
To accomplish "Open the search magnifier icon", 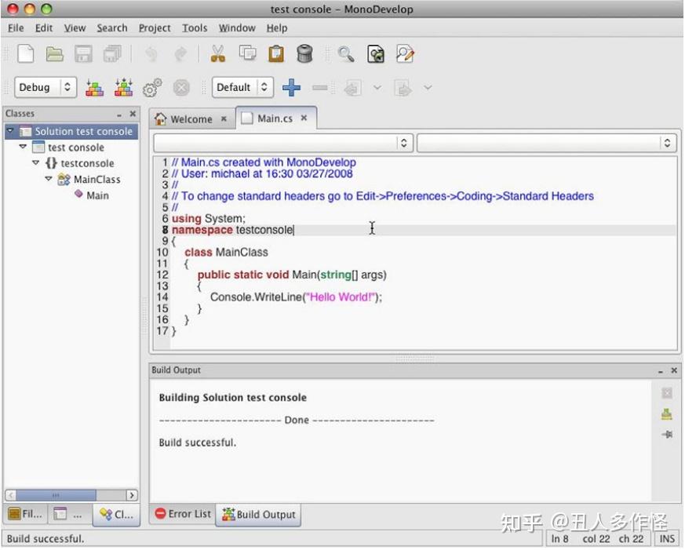I will [x=345, y=53].
